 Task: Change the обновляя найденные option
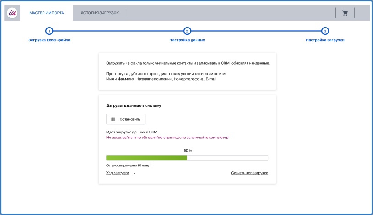click(251, 63)
